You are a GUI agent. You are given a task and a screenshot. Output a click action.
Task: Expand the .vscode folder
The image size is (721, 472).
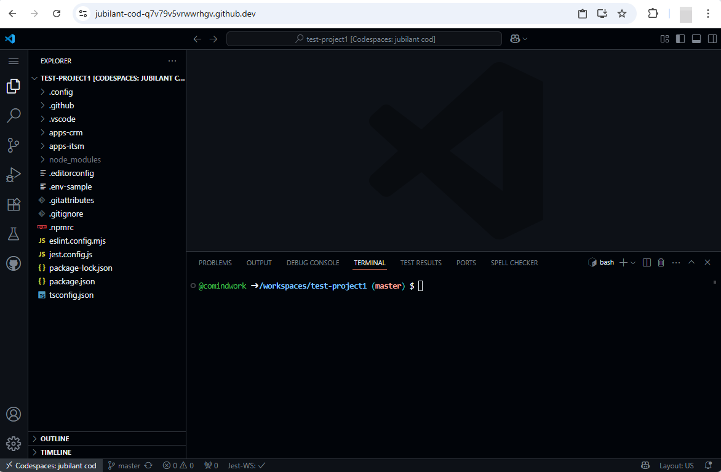[107, 119]
